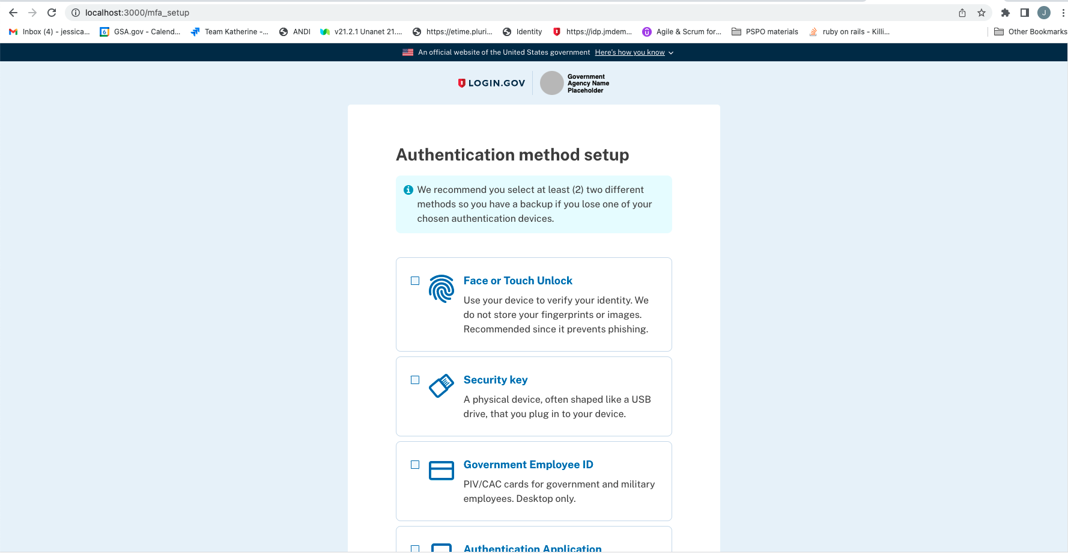1068x553 pixels.
Task: Open the Identity bookmark
Action: [522, 32]
